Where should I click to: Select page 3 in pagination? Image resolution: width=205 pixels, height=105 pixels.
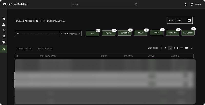click(x=178, y=48)
